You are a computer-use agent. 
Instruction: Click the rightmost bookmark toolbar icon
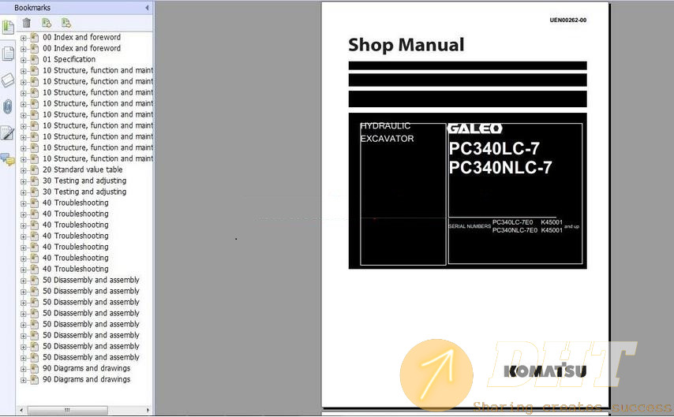(x=66, y=23)
